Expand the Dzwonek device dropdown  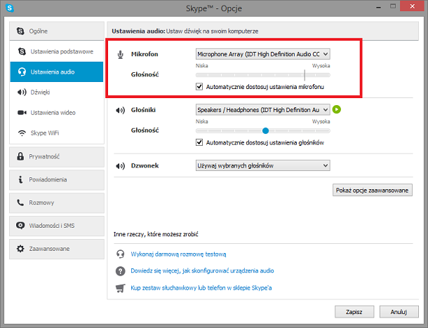pos(263,165)
